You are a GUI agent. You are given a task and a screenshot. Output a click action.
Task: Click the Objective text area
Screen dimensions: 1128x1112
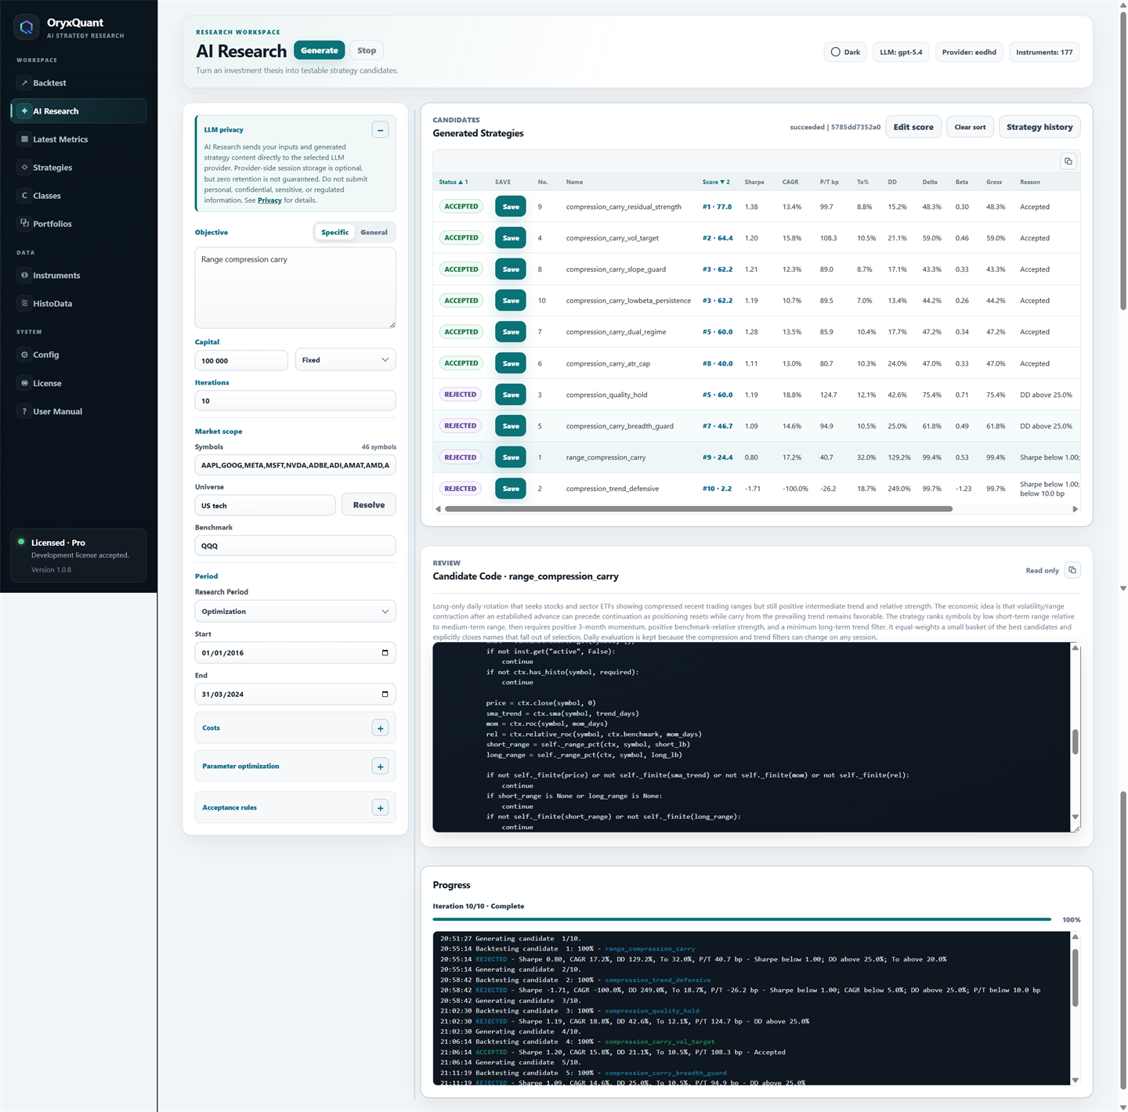point(295,288)
